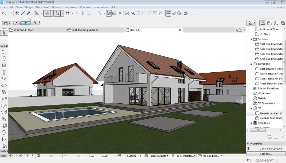
Task: Choose the Door tool
Action: pyautogui.click(x=4, y=59)
